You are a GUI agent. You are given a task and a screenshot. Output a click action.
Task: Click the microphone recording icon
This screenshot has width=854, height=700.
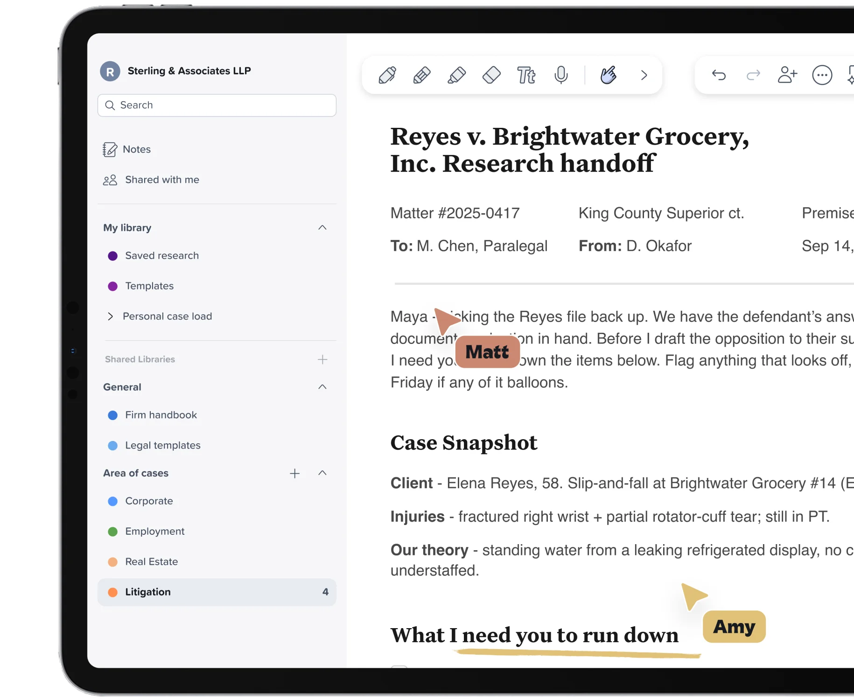(561, 75)
